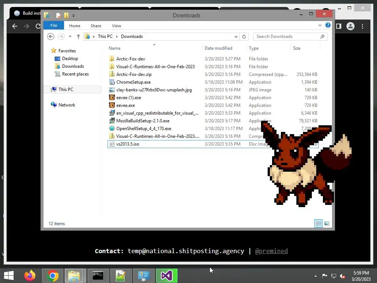Select Visual-C-Runtimes-All-in-One-Feb-2023 folder
The height and width of the screenshot is (283, 377).
click(x=213, y=66)
